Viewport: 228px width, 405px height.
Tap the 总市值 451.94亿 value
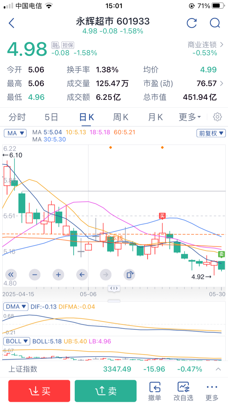[x=200, y=97]
